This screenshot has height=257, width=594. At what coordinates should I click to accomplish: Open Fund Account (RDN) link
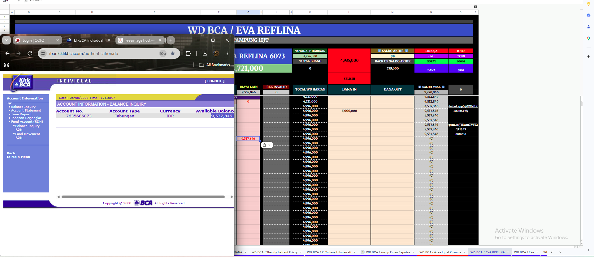tap(27, 122)
